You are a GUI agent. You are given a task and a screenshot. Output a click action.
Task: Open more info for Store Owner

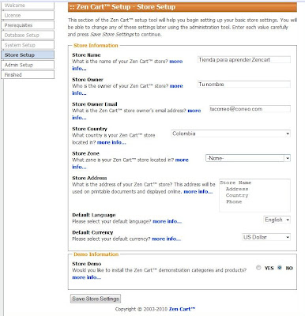pos(176,86)
